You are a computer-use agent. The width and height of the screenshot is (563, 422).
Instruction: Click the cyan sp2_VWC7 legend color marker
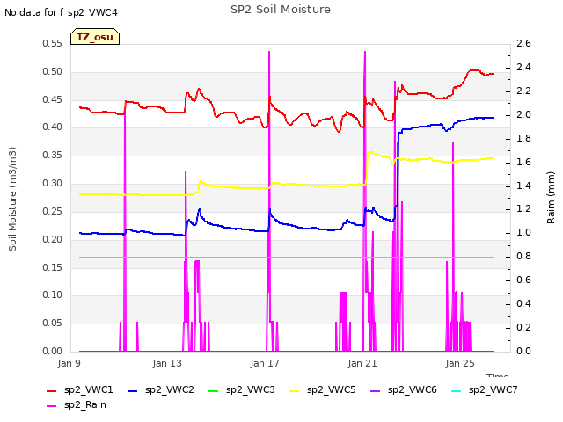tap(457, 390)
